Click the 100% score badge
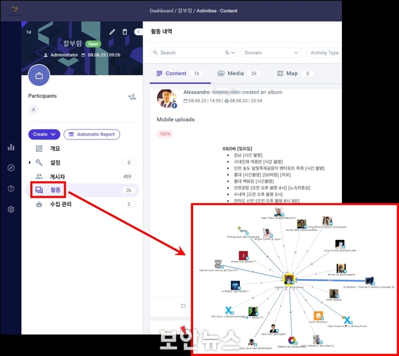Screen dimensions: 399x356 [x=165, y=134]
